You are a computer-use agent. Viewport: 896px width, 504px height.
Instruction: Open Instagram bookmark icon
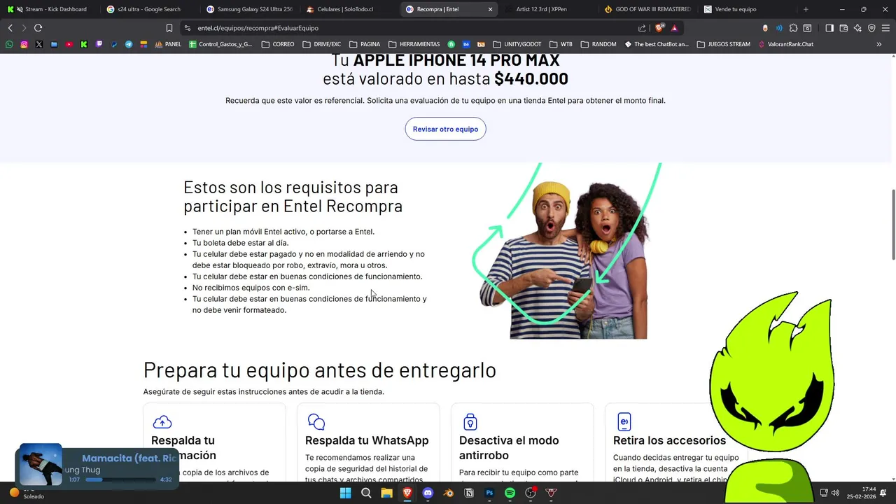click(x=24, y=44)
